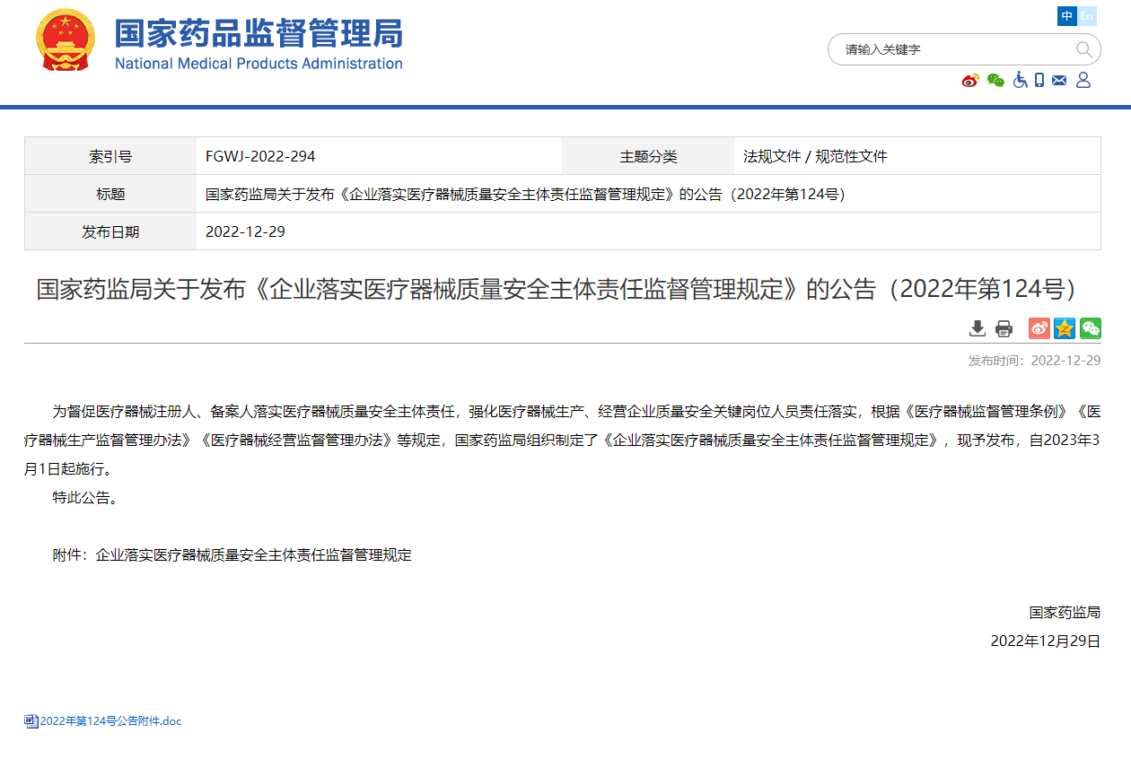Click the green WeChat icon in the header
This screenshot has width=1131, height=759.
(995, 81)
